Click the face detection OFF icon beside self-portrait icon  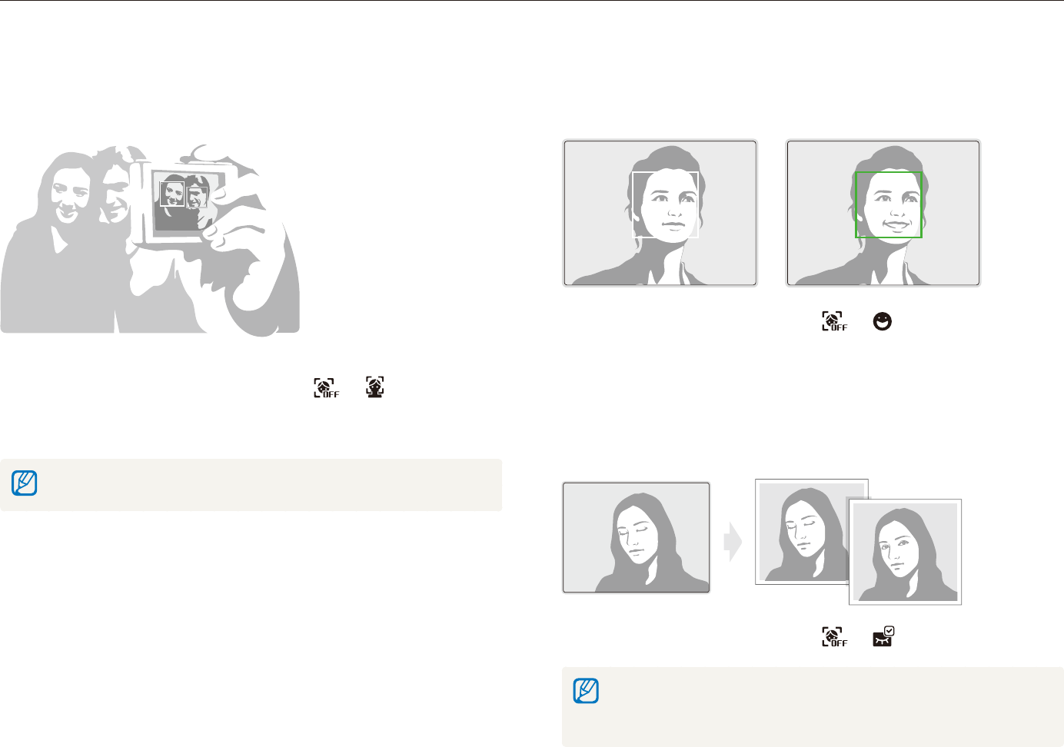click(x=326, y=387)
